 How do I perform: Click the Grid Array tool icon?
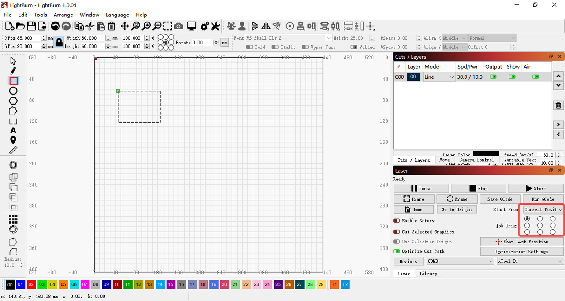13,219
